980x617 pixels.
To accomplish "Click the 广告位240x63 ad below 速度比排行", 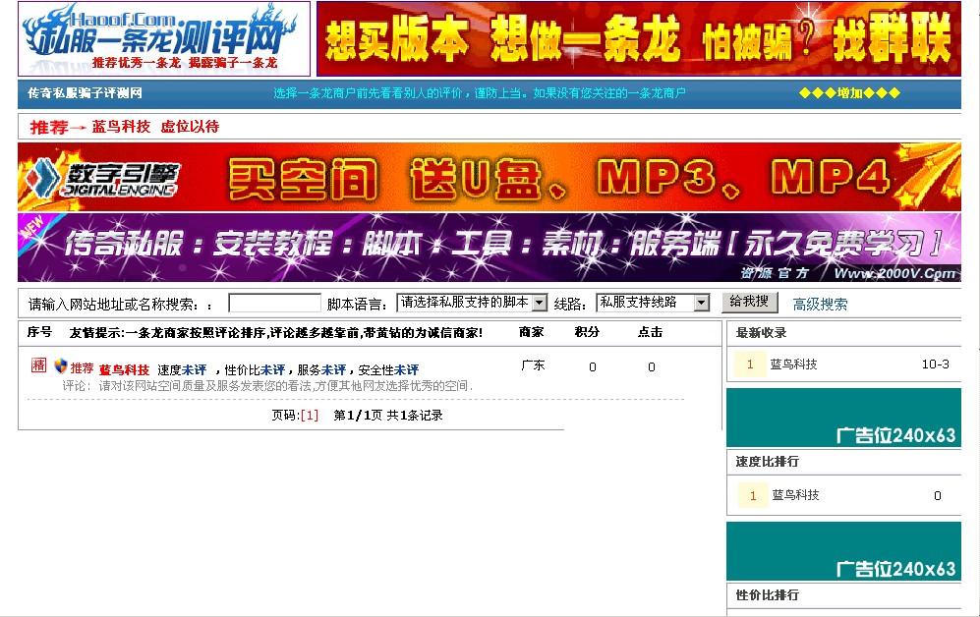I will tap(842, 551).
